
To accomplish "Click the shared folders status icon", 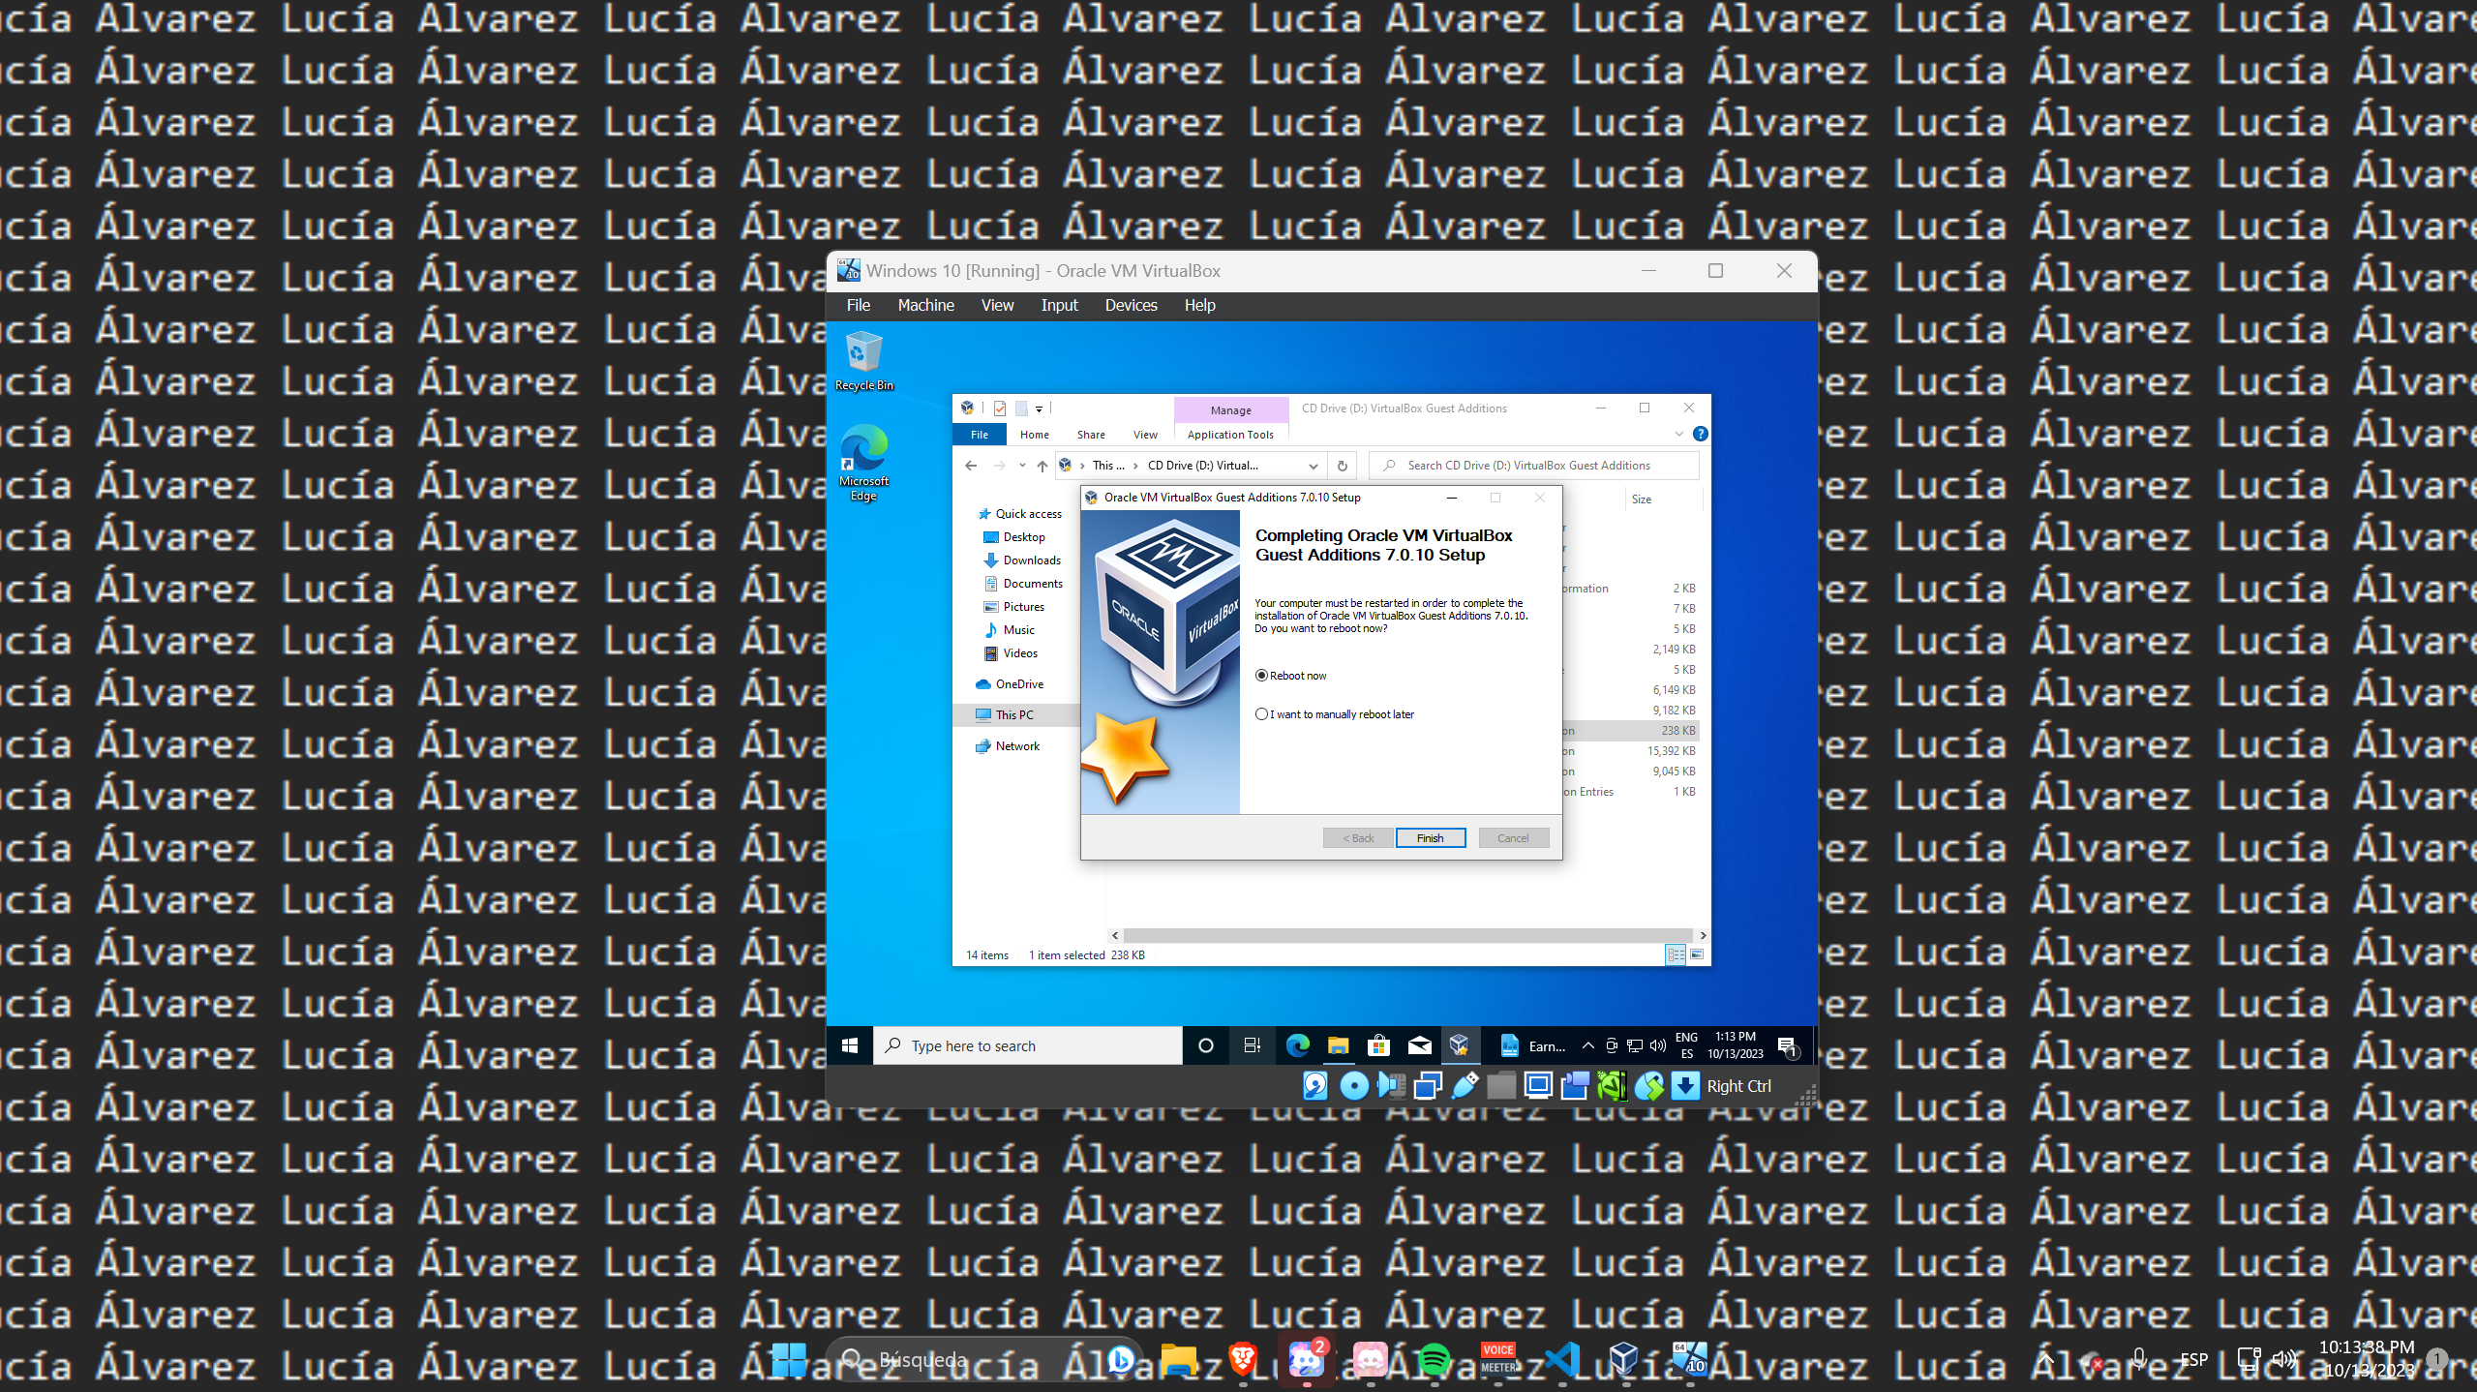I will click(x=1501, y=1086).
